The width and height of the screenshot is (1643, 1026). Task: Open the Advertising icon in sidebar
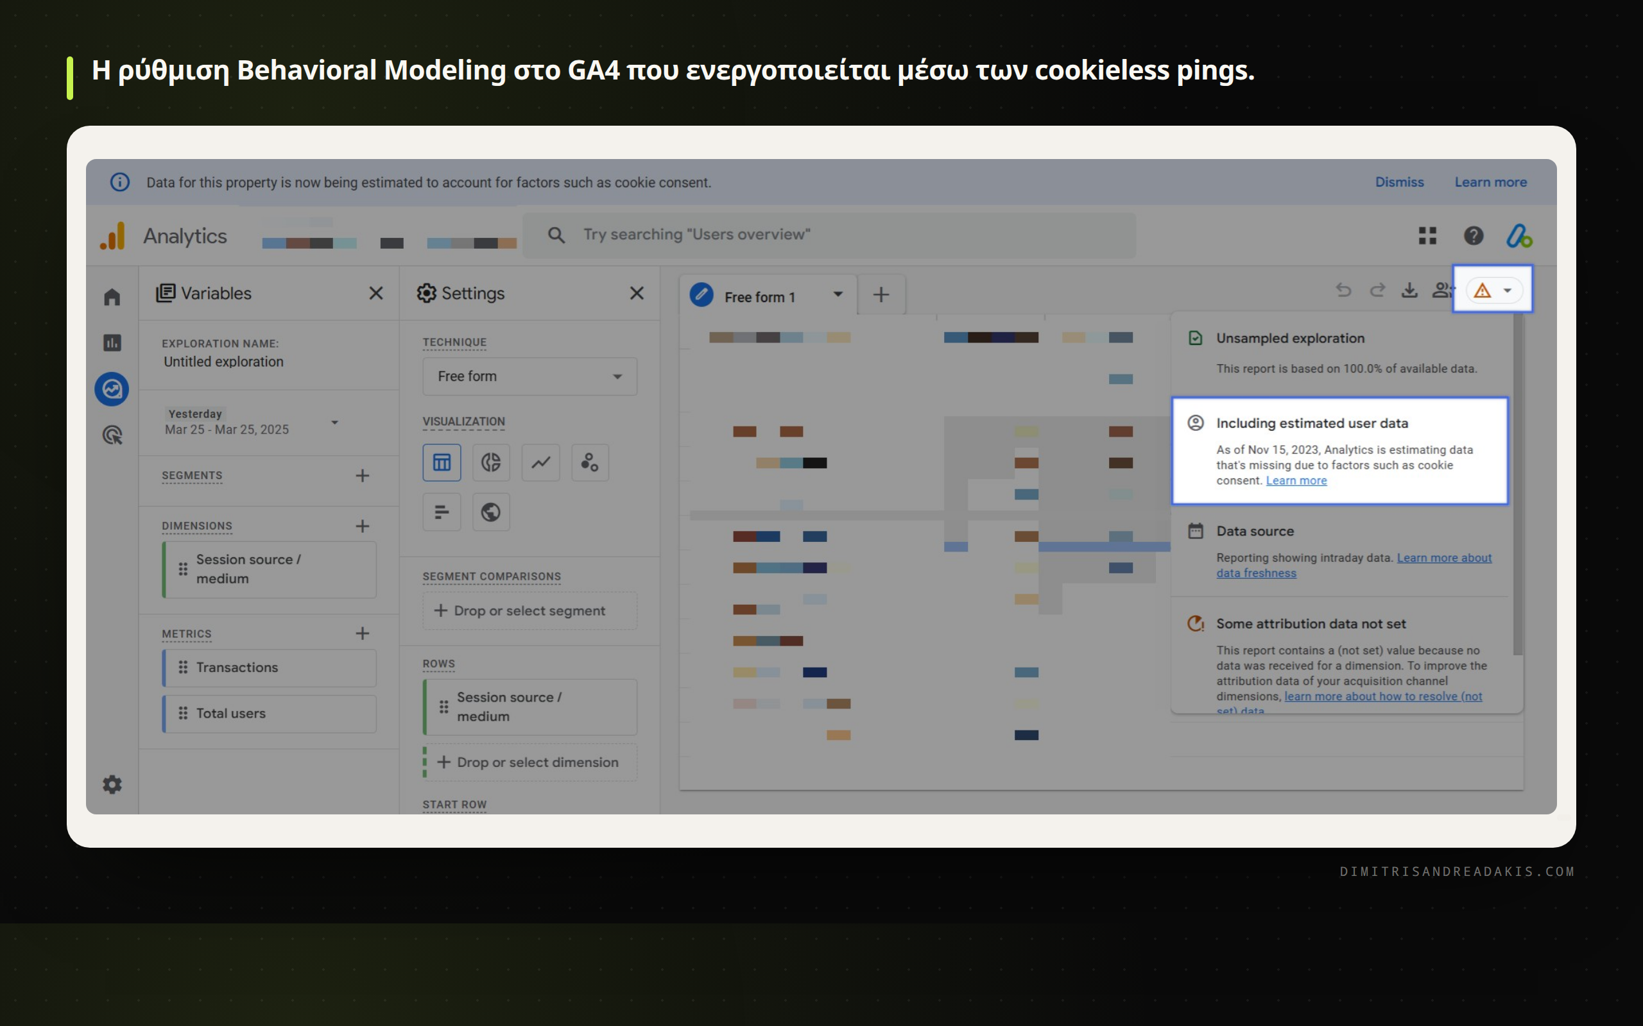pyautogui.click(x=112, y=435)
